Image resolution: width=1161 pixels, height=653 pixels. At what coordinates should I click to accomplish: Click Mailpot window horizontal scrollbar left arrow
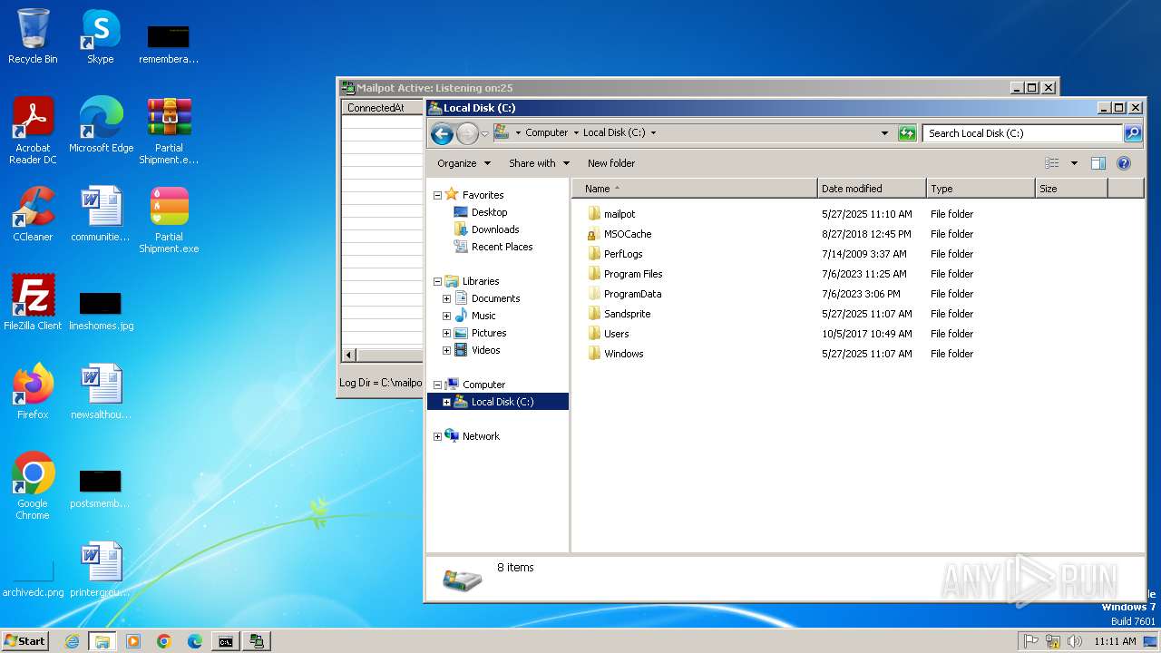tap(349, 355)
